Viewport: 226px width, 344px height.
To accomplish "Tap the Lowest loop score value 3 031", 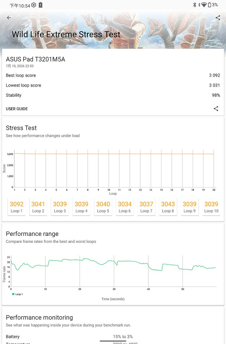I will pos(214,85).
